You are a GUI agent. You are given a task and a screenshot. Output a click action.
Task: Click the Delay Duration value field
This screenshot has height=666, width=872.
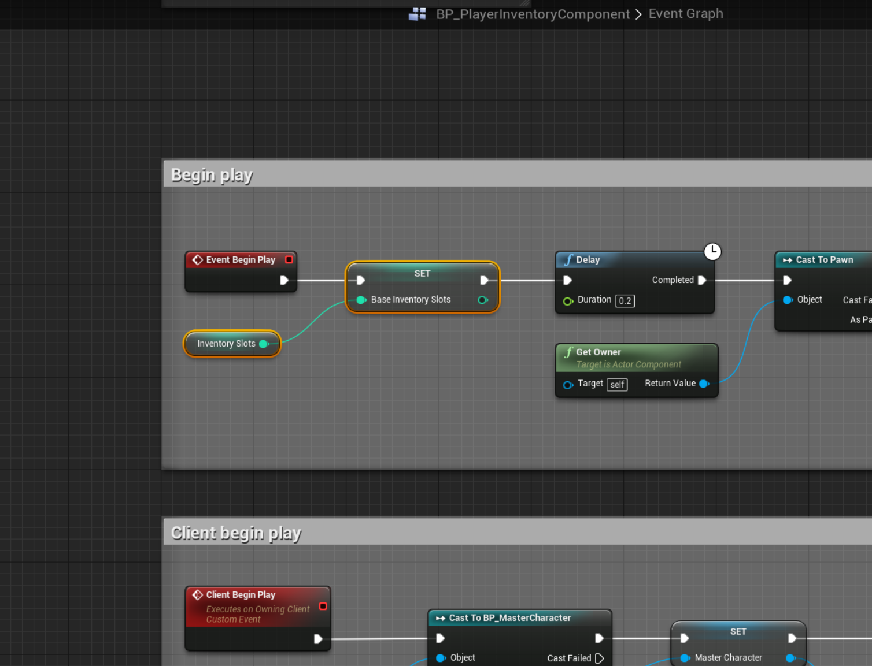[x=625, y=301]
